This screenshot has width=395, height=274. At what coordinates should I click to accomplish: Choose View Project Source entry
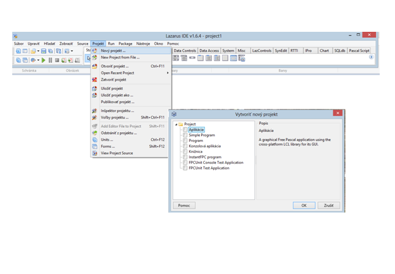tap(131, 154)
